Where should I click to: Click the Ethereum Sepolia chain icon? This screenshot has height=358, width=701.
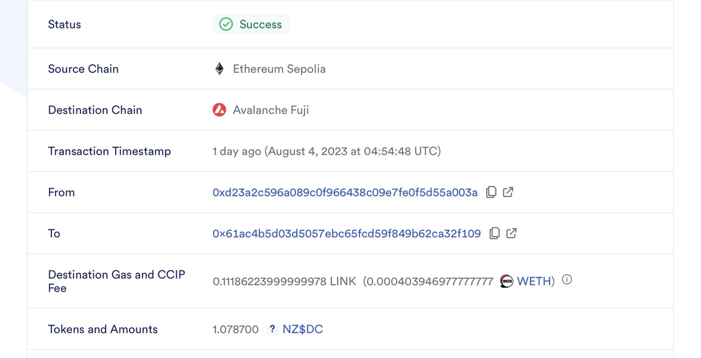click(x=219, y=68)
